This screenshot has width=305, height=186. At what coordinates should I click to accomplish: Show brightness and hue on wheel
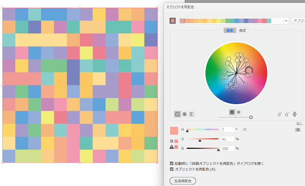coord(239,112)
